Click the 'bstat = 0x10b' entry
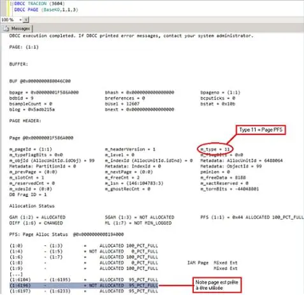 point(218,104)
